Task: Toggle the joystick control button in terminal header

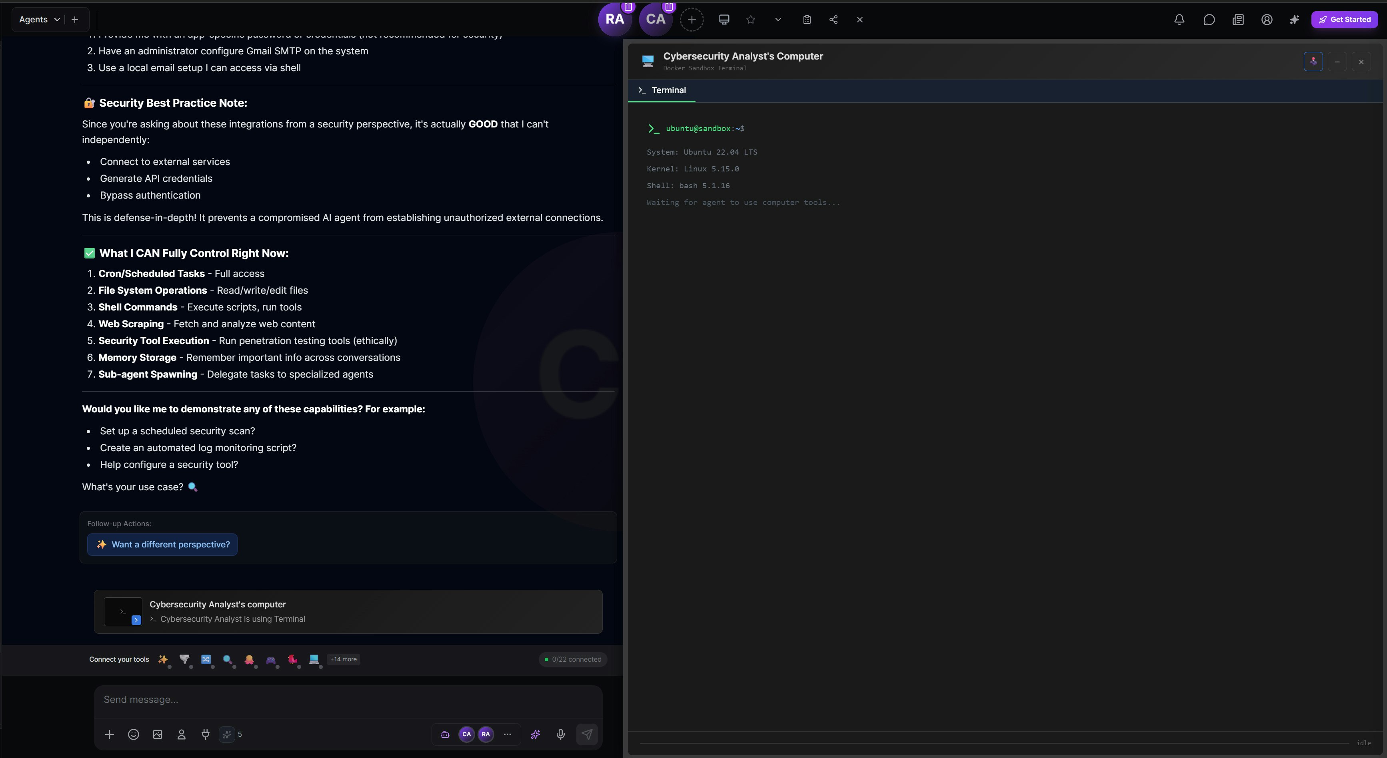Action: point(1313,61)
